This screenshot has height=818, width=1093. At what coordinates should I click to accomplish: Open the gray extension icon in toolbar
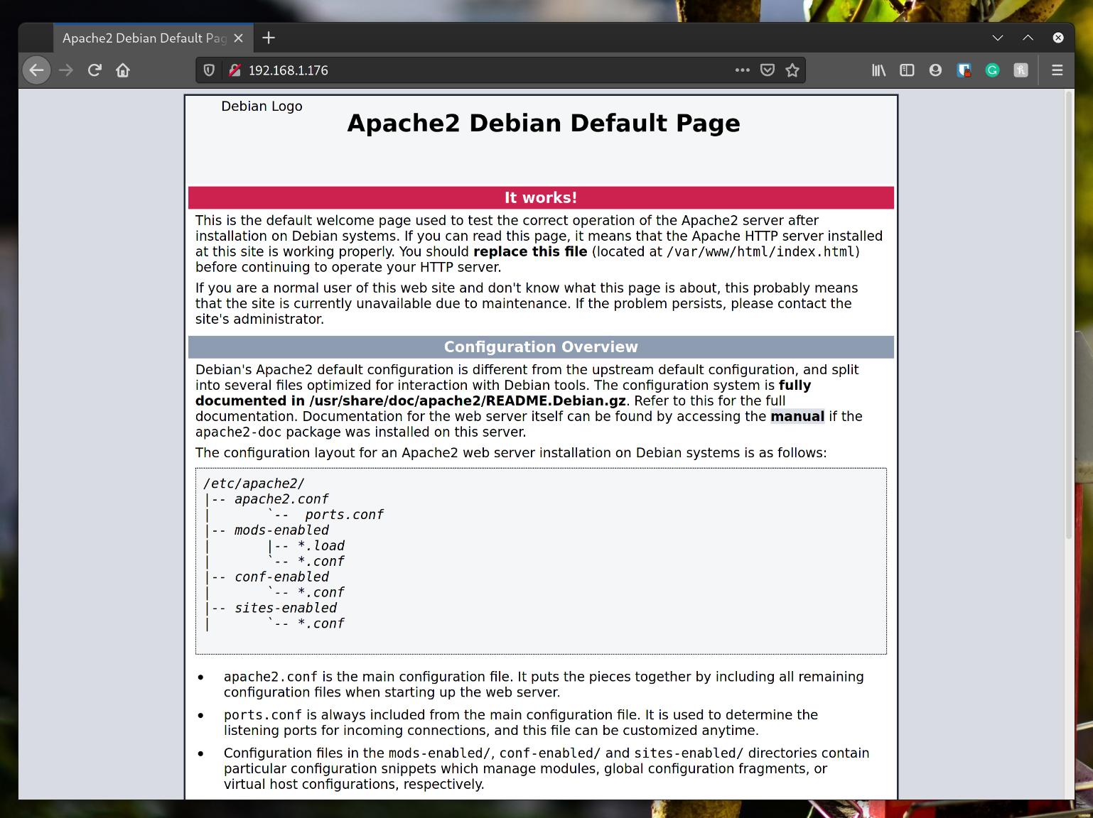click(x=1021, y=70)
